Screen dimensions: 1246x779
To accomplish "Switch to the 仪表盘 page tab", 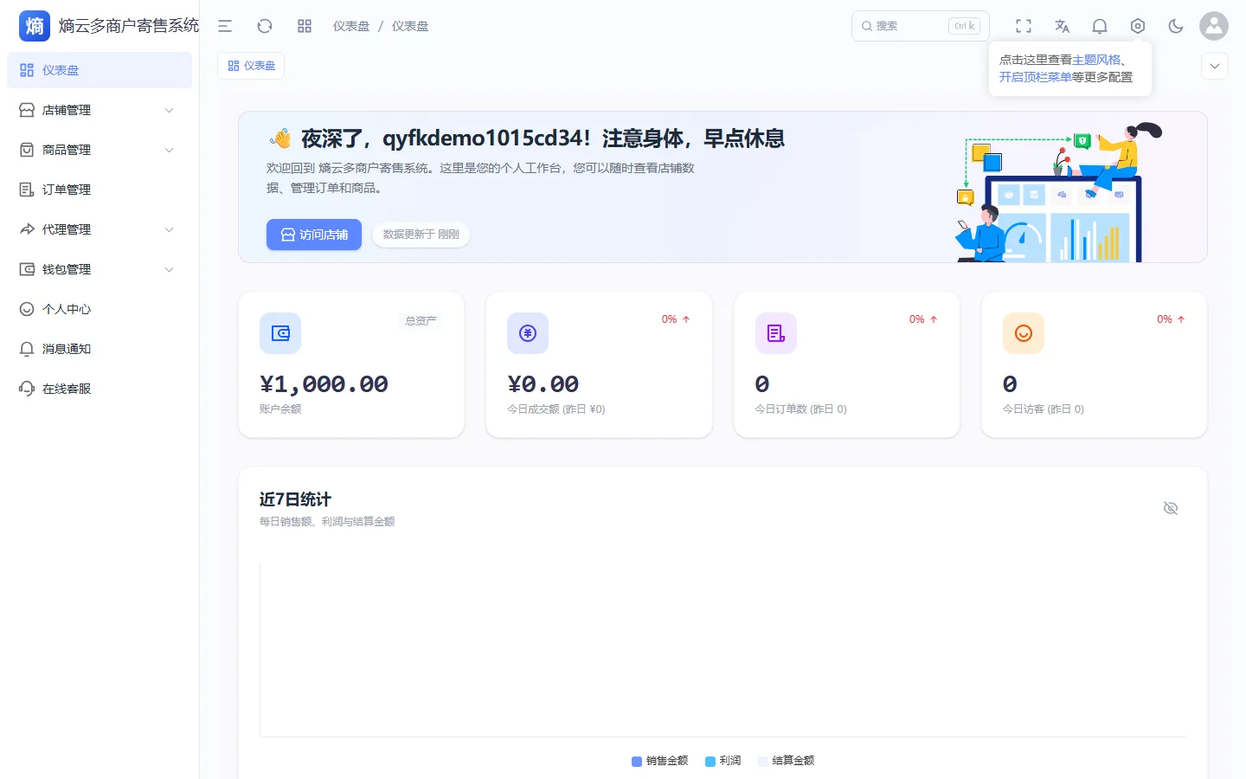I will 251,66.
